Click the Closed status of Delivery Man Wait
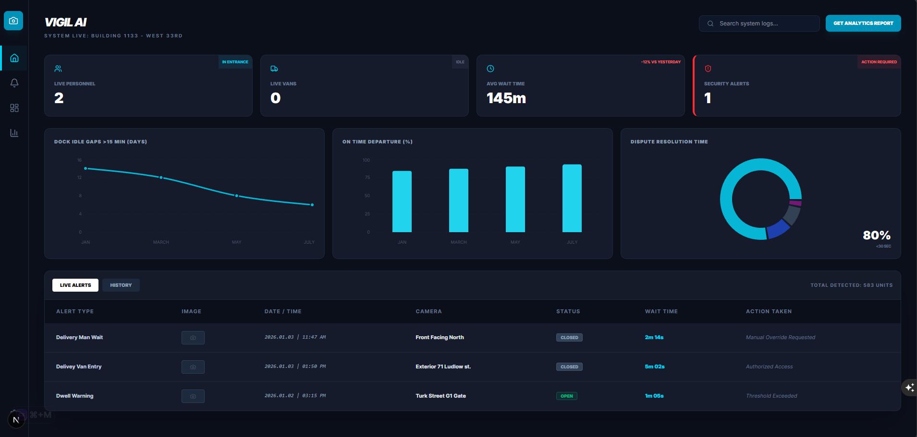This screenshot has height=437, width=917. 569,338
